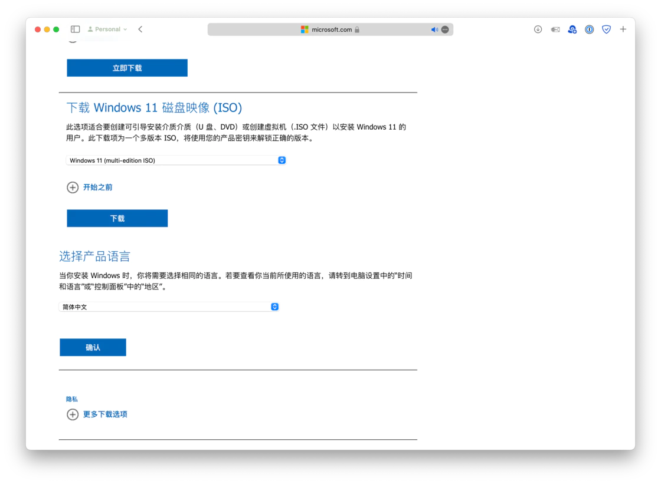Open the blue cloud extension icon
This screenshot has height=484, width=661.
tap(572, 29)
